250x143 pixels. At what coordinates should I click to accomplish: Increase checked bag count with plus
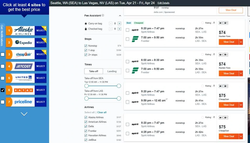[x=119, y=29]
